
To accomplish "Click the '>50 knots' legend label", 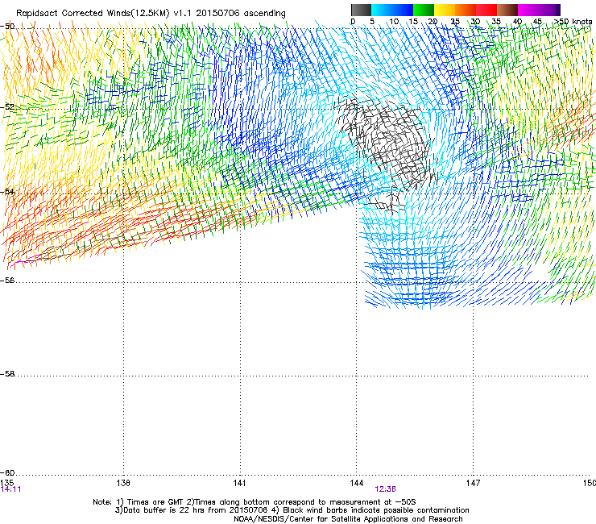I will 573,22.
